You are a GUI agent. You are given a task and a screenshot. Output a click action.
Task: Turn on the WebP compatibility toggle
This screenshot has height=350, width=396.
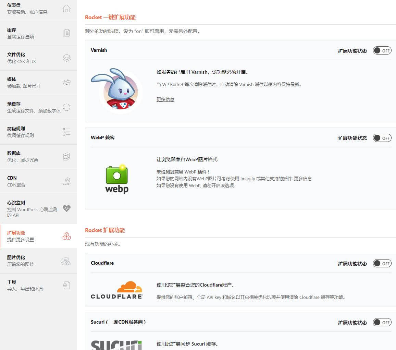coord(382,138)
